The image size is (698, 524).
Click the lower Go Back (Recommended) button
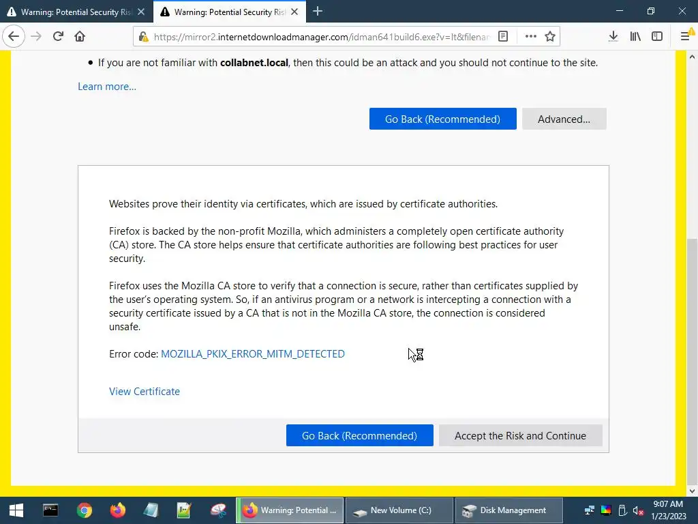(x=359, y=435)
